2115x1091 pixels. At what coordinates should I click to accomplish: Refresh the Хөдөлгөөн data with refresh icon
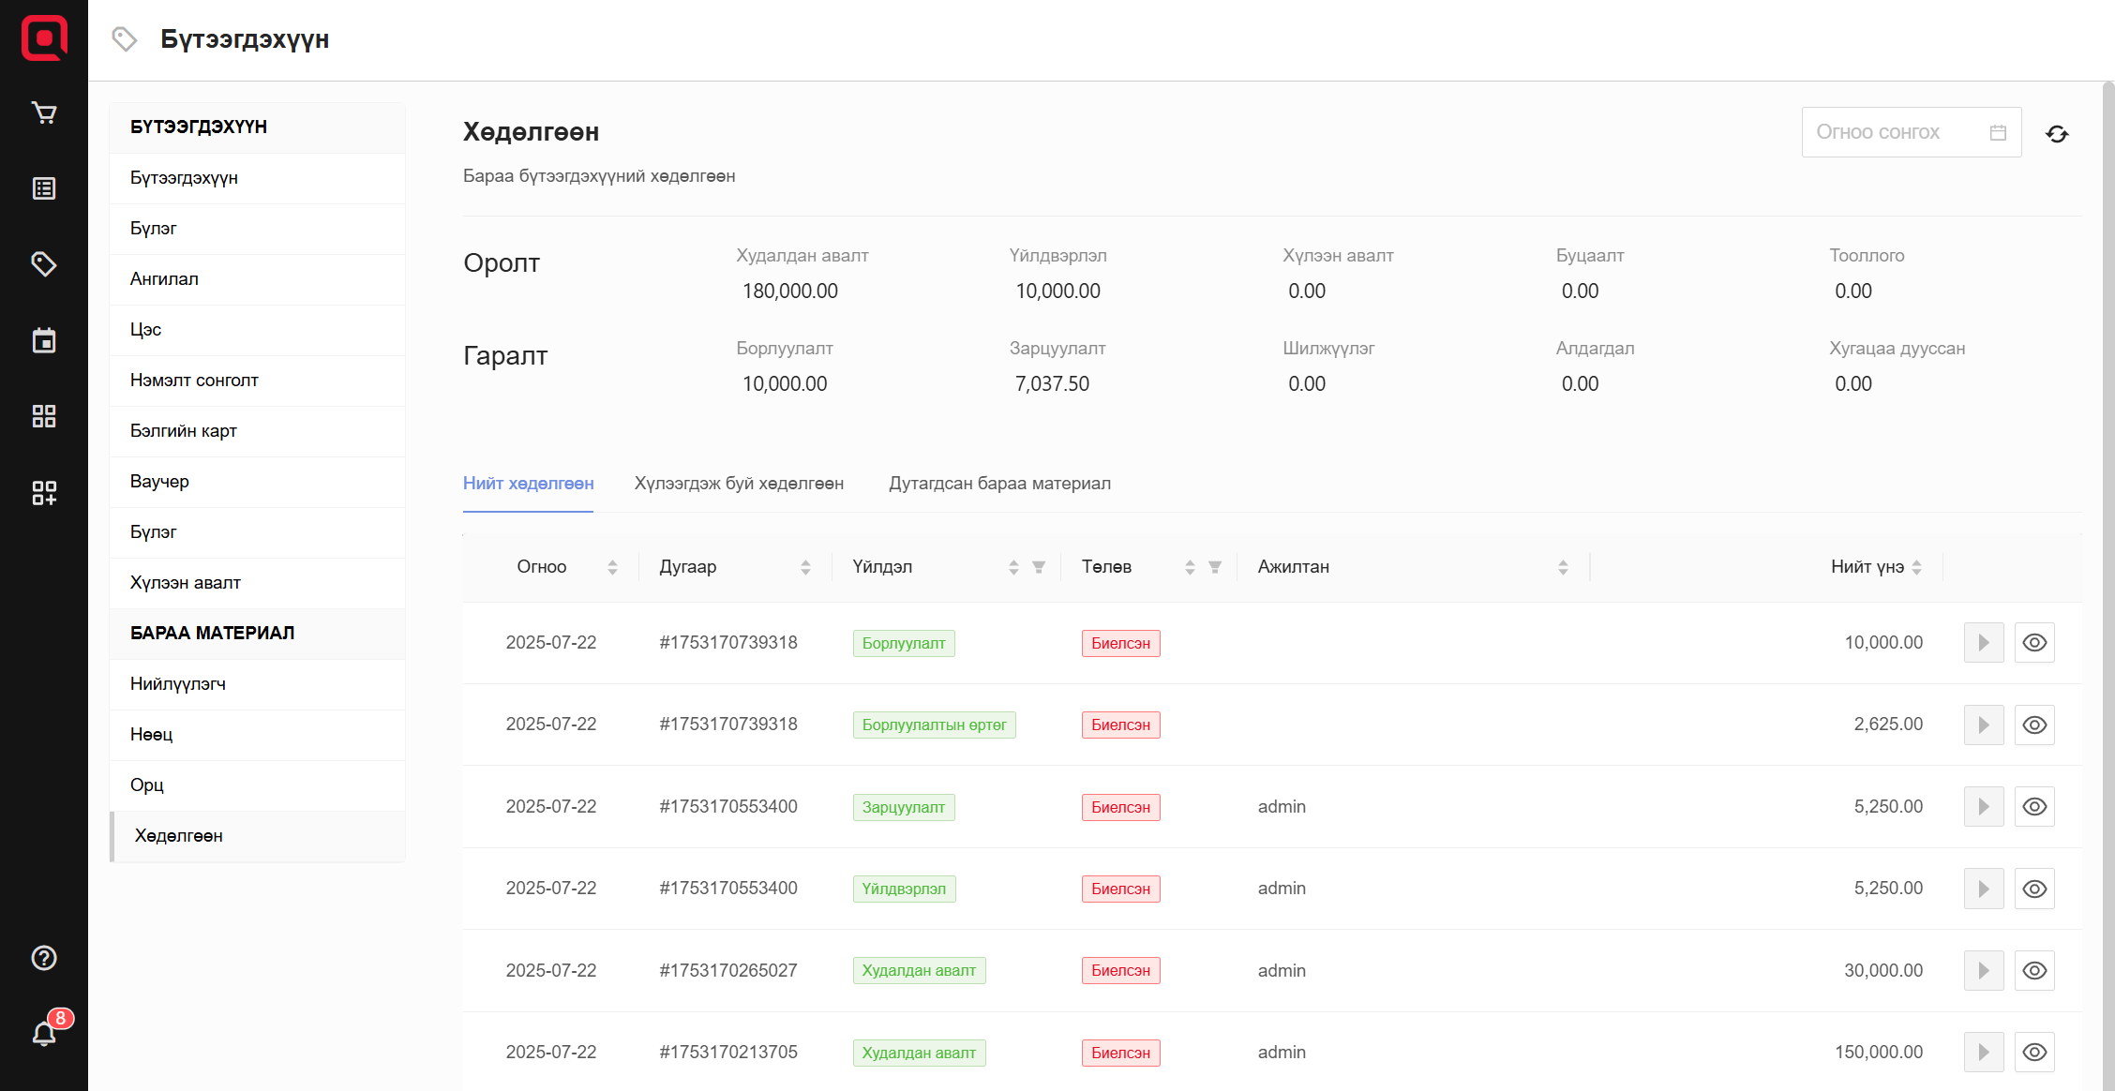pos(2057,134)
